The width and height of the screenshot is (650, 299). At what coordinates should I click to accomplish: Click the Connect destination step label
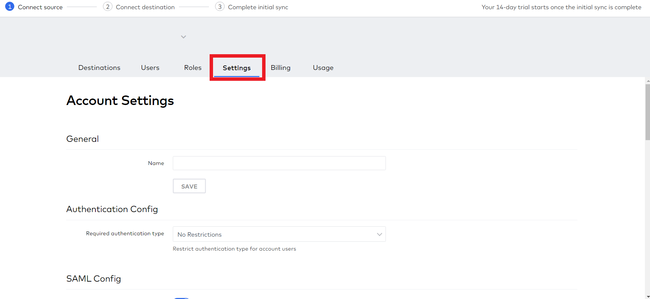145,7
